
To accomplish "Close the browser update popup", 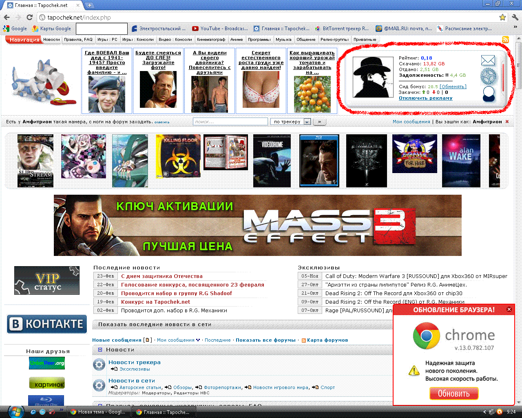I will click(509, 309).
